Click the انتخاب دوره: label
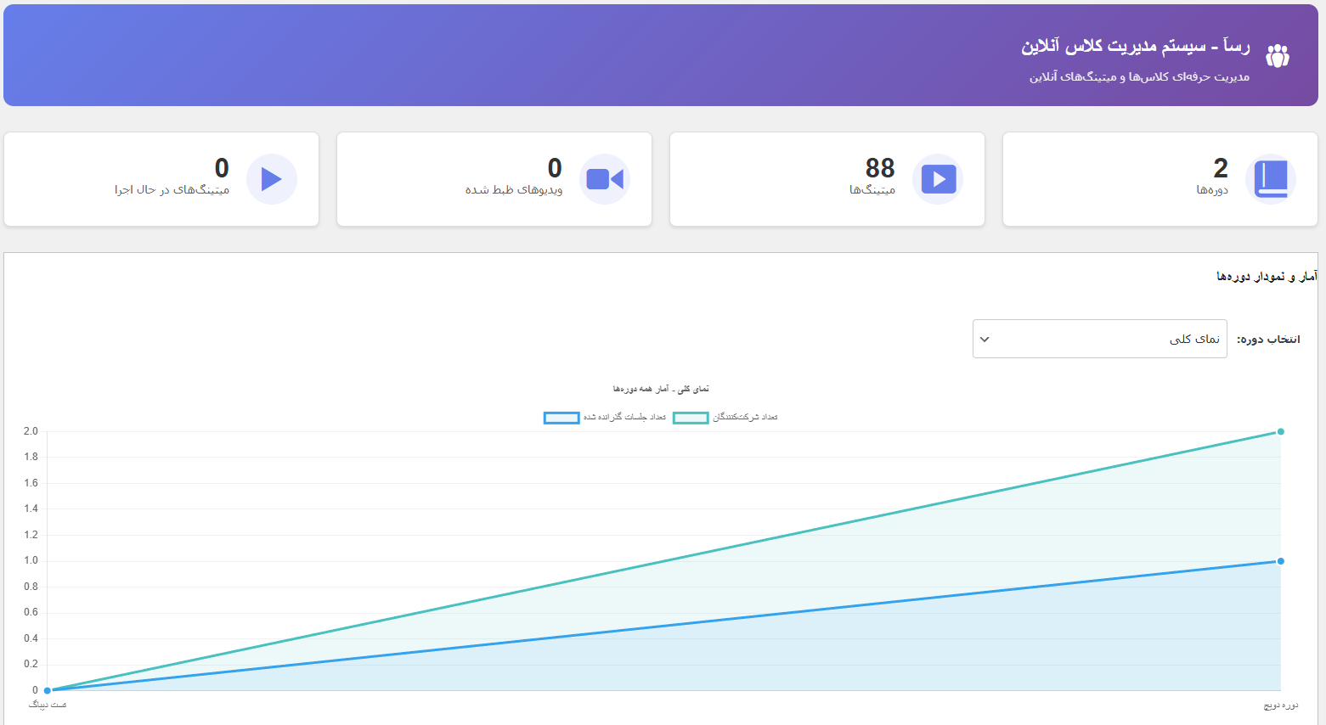1326x725 pixels. (x=1268, y=340)
